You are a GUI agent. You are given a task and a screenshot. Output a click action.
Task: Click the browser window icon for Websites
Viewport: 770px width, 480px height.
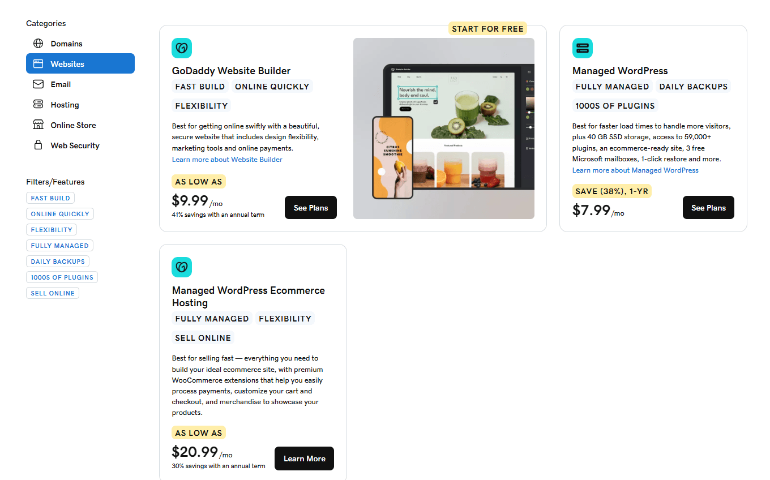38,64
